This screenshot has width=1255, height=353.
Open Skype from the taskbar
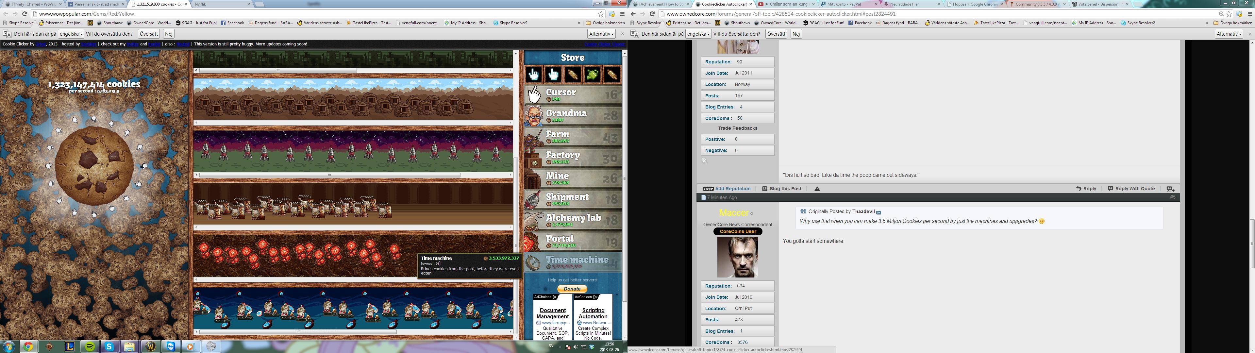pos(109,347)
